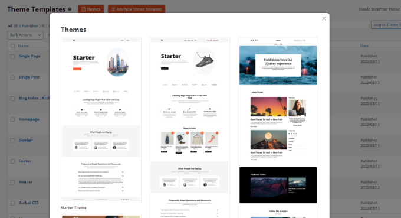Click the Starter Theme caption label
This screenshot has height=218, width=401.
[x=73, y=208]
